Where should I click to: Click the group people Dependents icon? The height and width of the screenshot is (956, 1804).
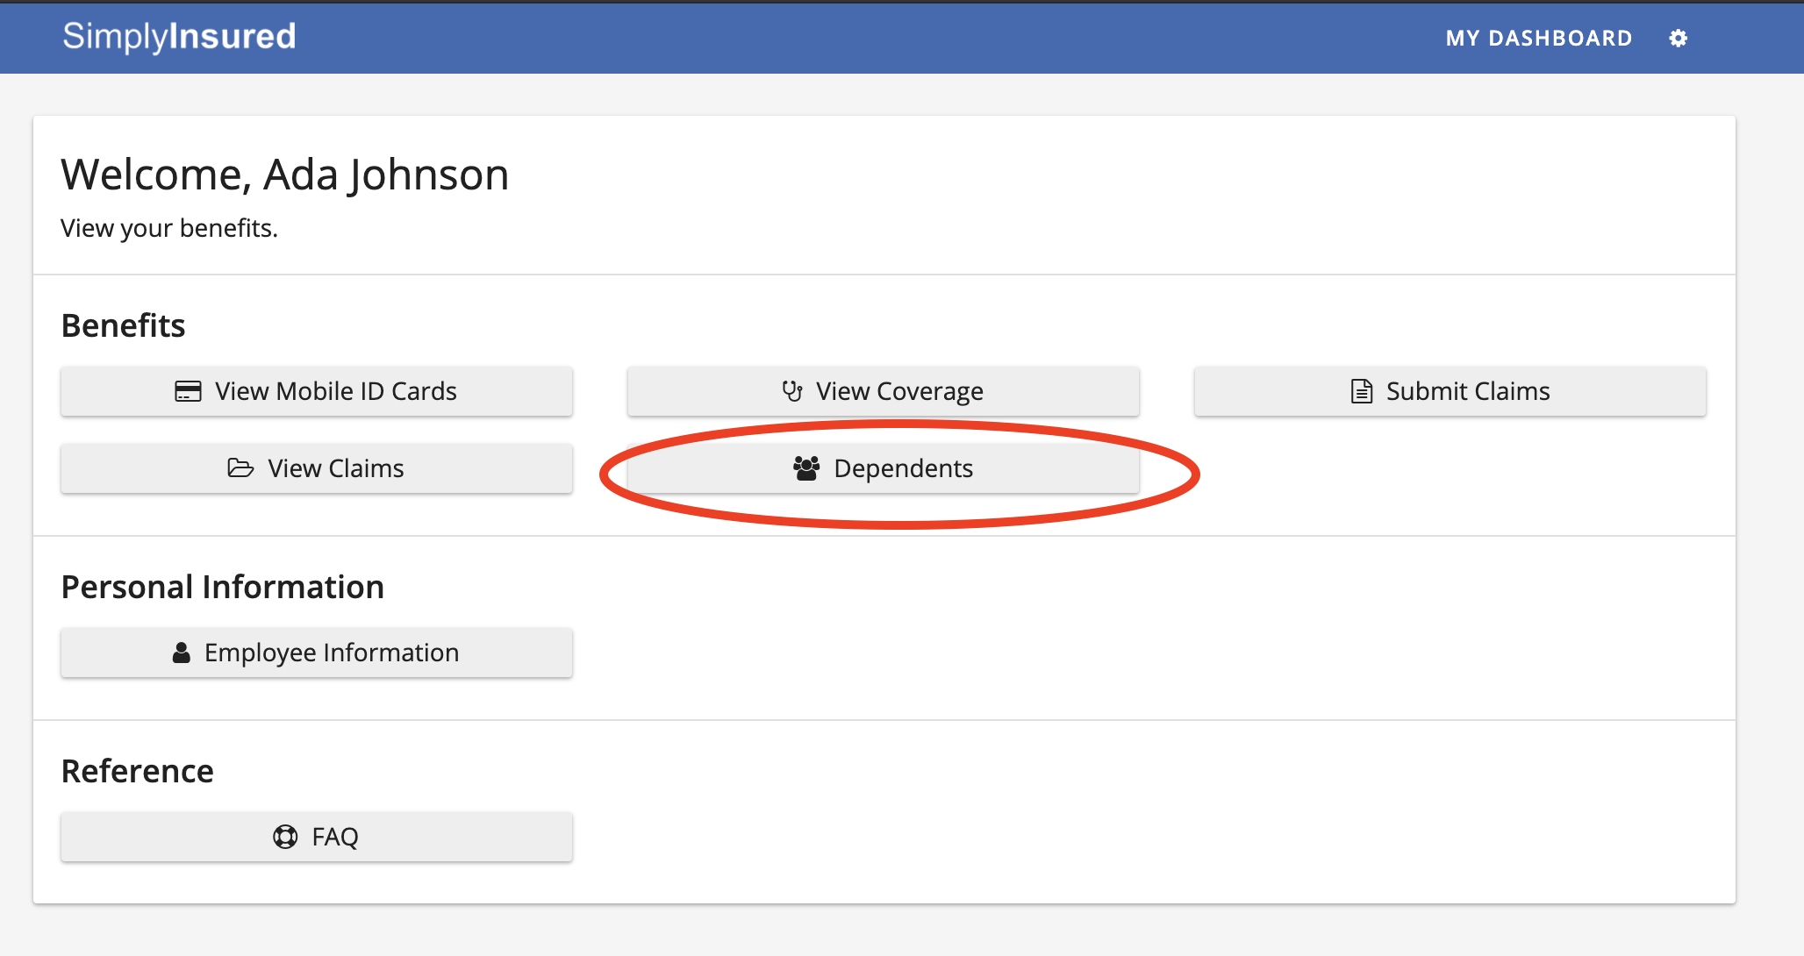[806, 468]
